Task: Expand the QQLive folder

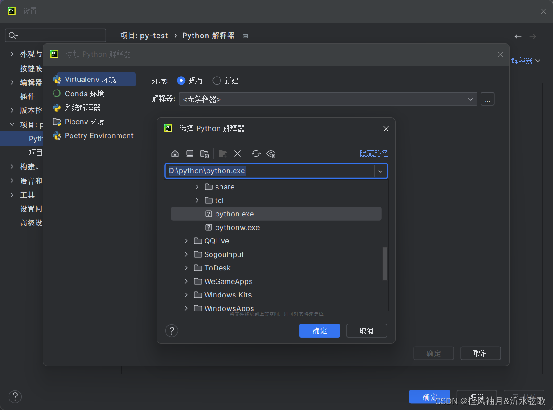Action: (x=186, y=241)
